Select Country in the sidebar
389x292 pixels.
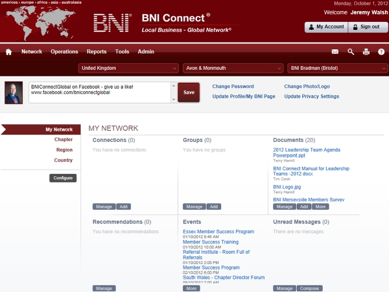point(64,160)
